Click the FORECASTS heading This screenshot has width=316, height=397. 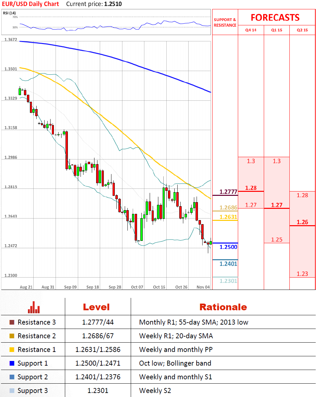pyautogui.click(x=275, y=17)
